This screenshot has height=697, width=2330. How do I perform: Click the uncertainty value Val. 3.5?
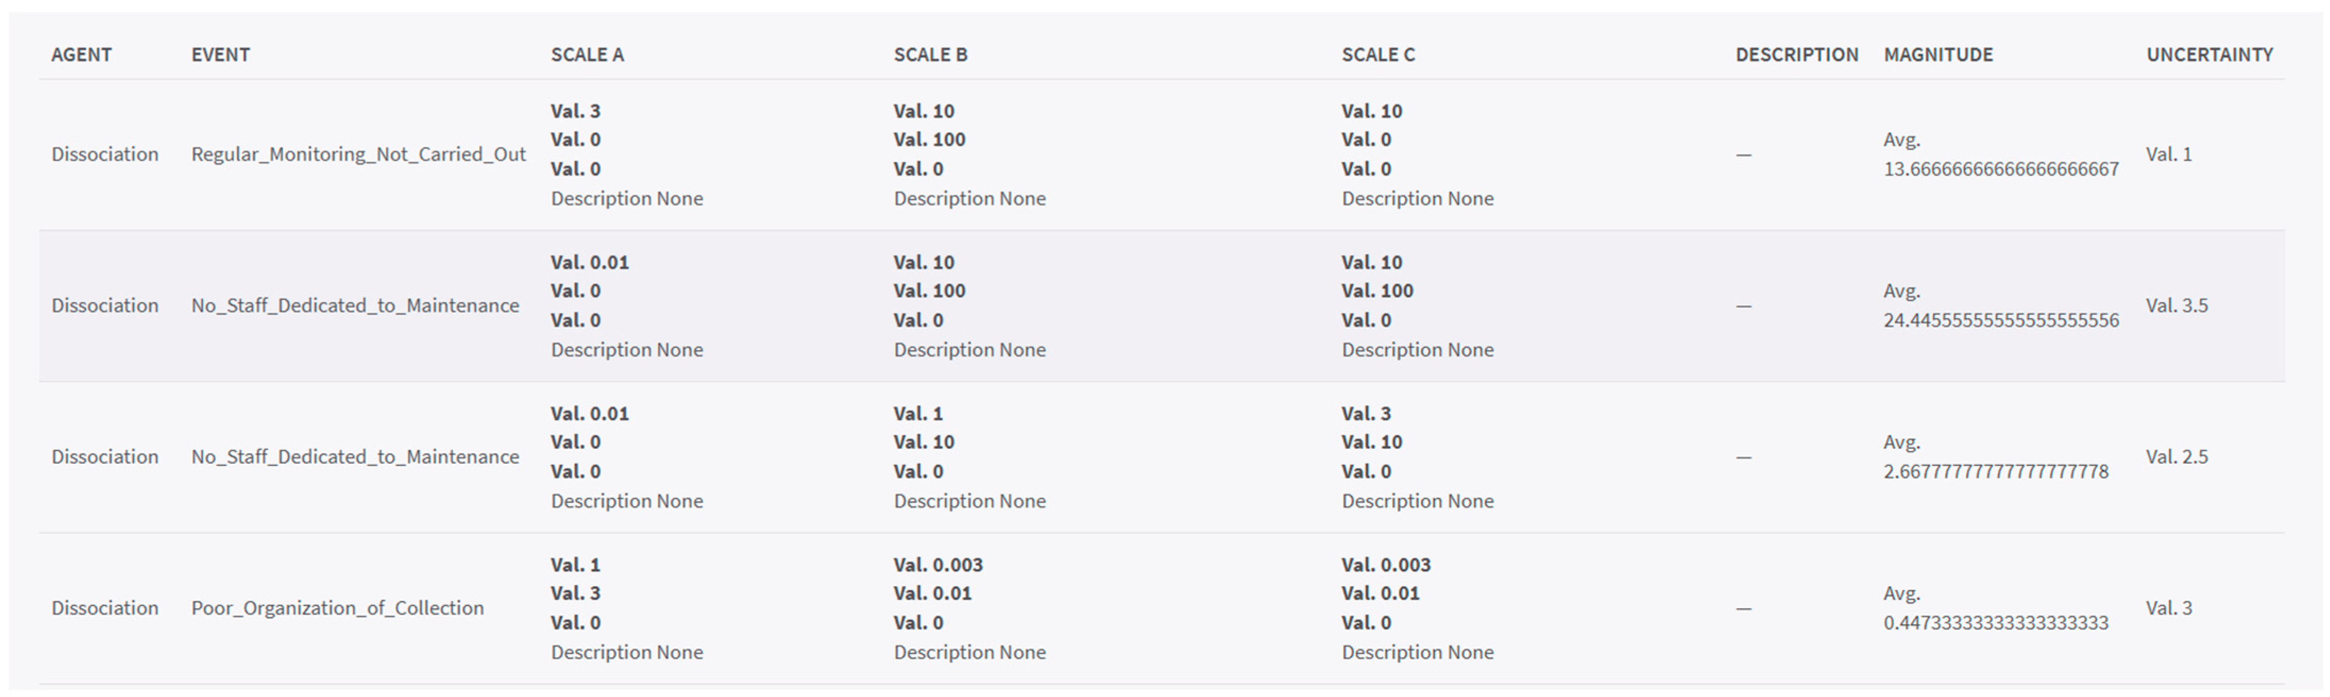click(2176, 305)
